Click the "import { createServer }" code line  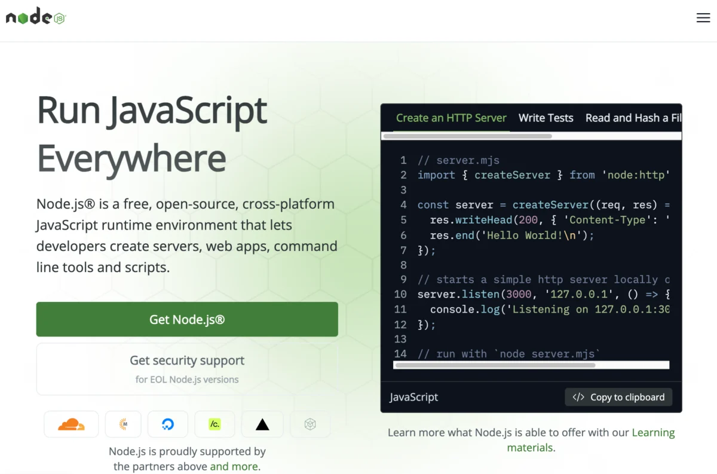543,175
